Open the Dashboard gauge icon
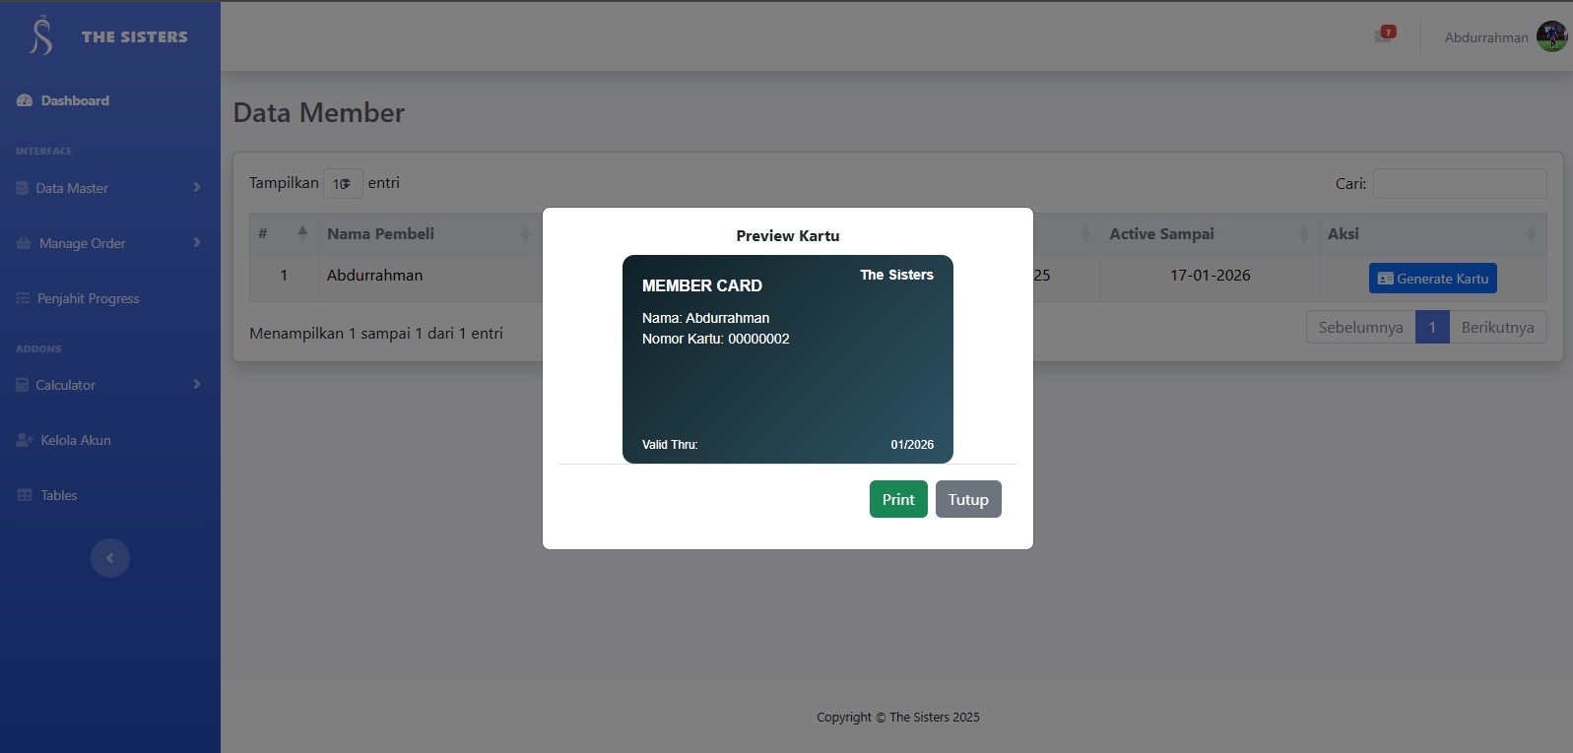This screenshot has height=753, width=1573. (x=25, y=100)
